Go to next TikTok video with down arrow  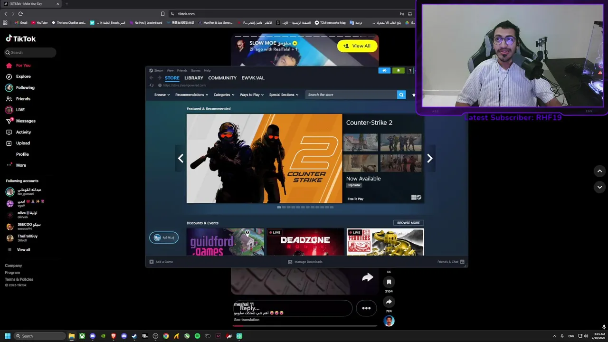point(599,187)
